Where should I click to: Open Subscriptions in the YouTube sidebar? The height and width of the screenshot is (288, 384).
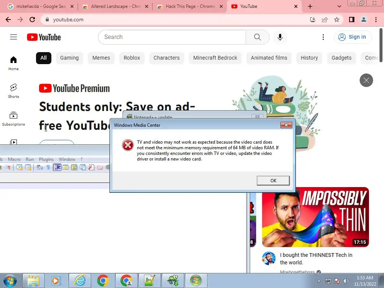point(13,119)
